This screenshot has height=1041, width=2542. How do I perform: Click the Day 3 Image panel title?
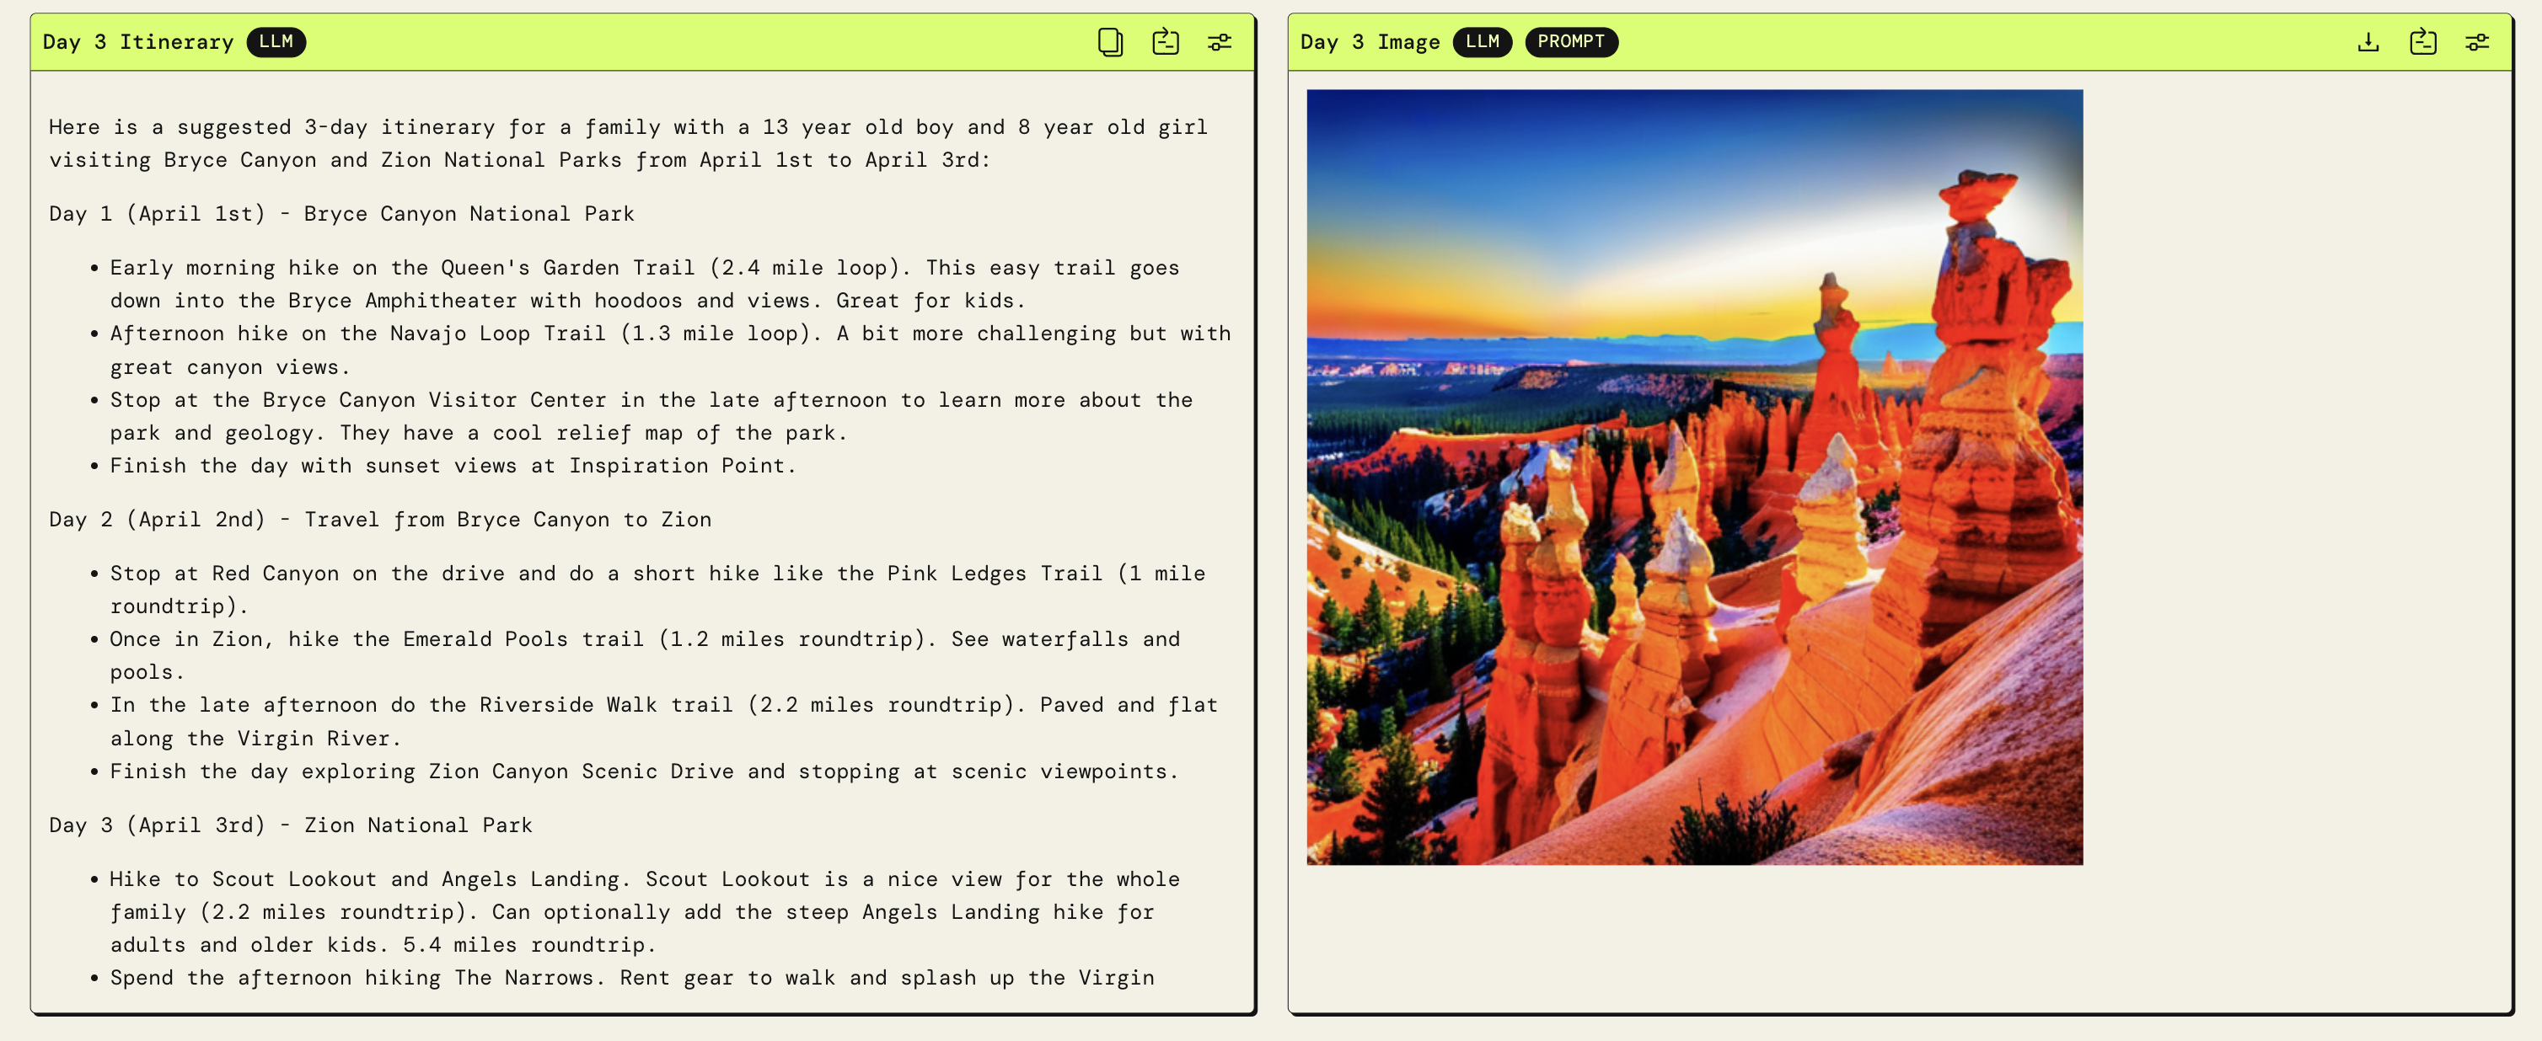(x=1370, y=41)
